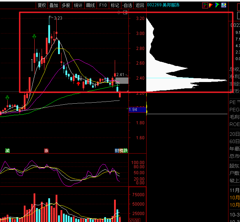The image size is (240, 222).
Task: Click the red 张 info marker
Action: tap(46, 151)
